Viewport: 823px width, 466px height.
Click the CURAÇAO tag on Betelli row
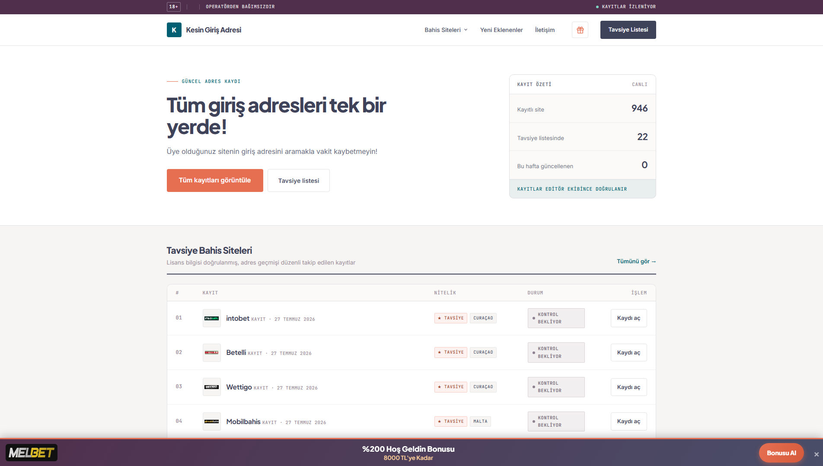[483, 352]
